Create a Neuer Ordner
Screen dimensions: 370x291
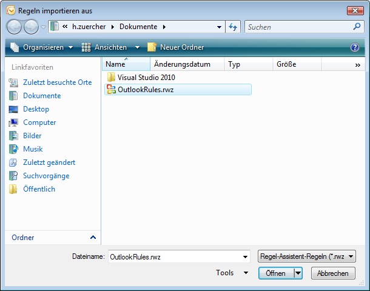[x=175, y=47]
